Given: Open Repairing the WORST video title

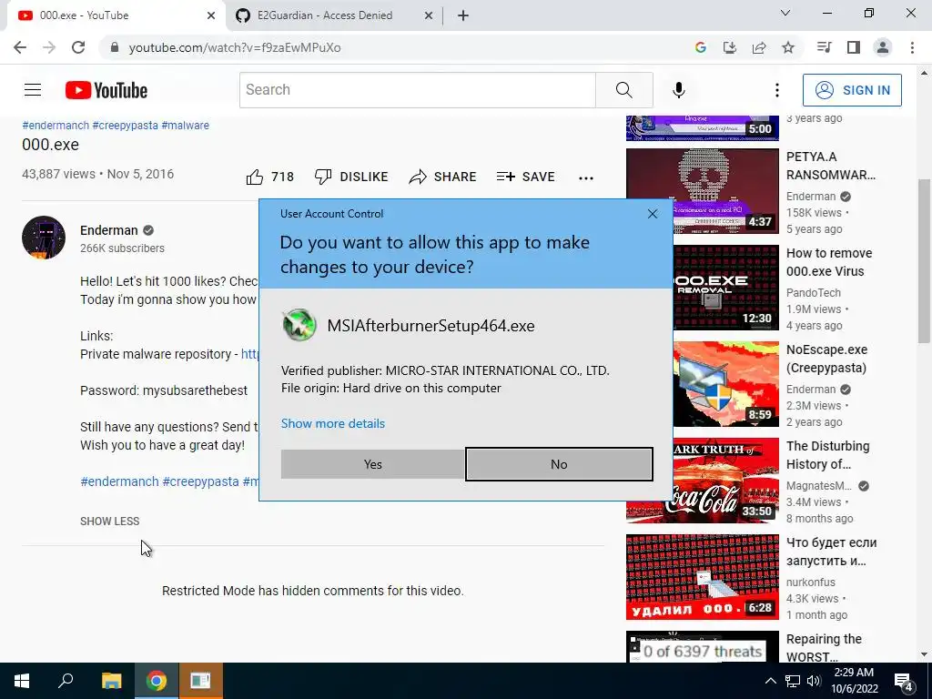Looking at the screenshot, I should pos(824,648).
